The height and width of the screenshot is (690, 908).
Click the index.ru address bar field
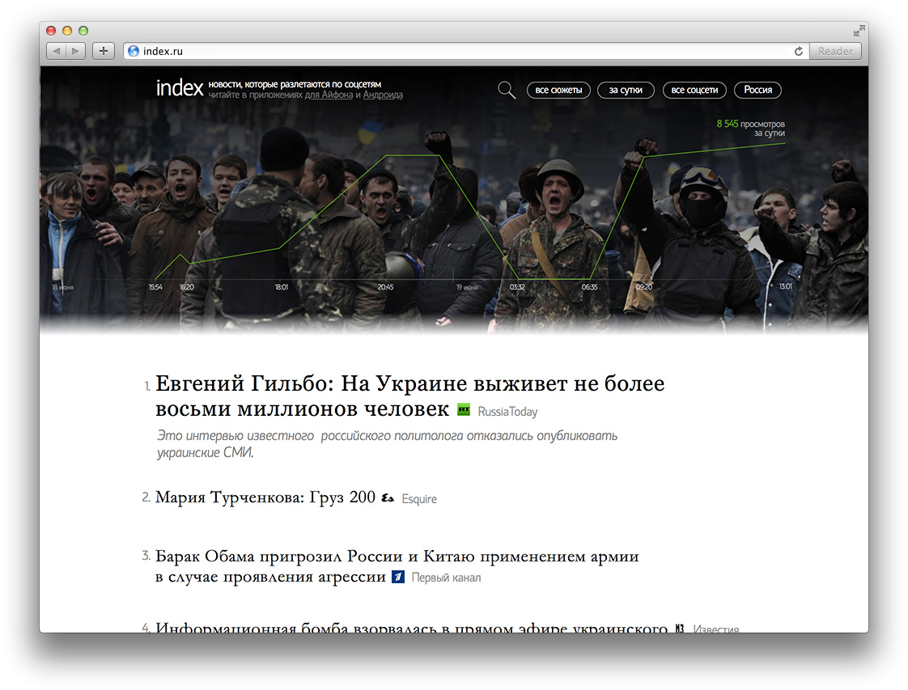tap(461, 51)
